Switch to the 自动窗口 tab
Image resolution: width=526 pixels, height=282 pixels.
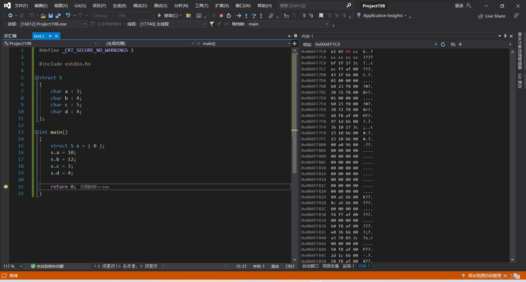(x=310, y=266)
